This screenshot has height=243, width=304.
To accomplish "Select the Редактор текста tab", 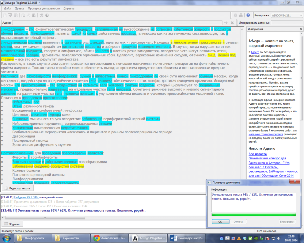I will click(18, 188).
